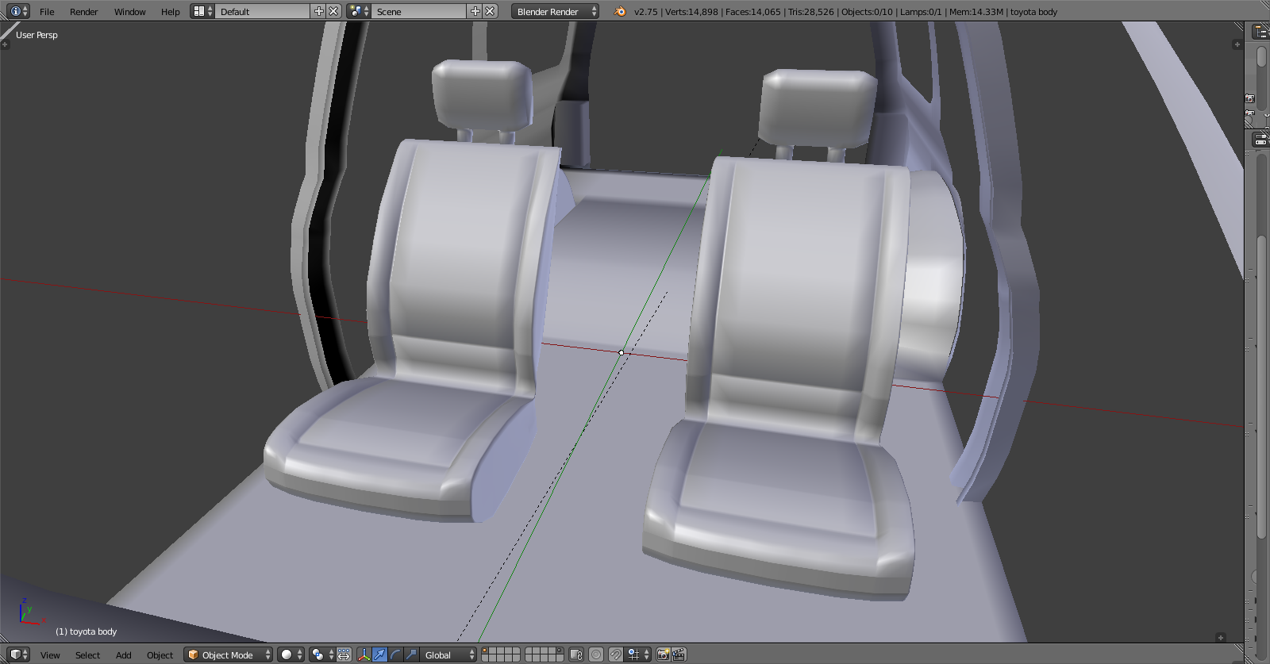The width and height of the screenshot is (1270, 664).
Task: Open the Object Mode dropdown
Action: point(229,654)
